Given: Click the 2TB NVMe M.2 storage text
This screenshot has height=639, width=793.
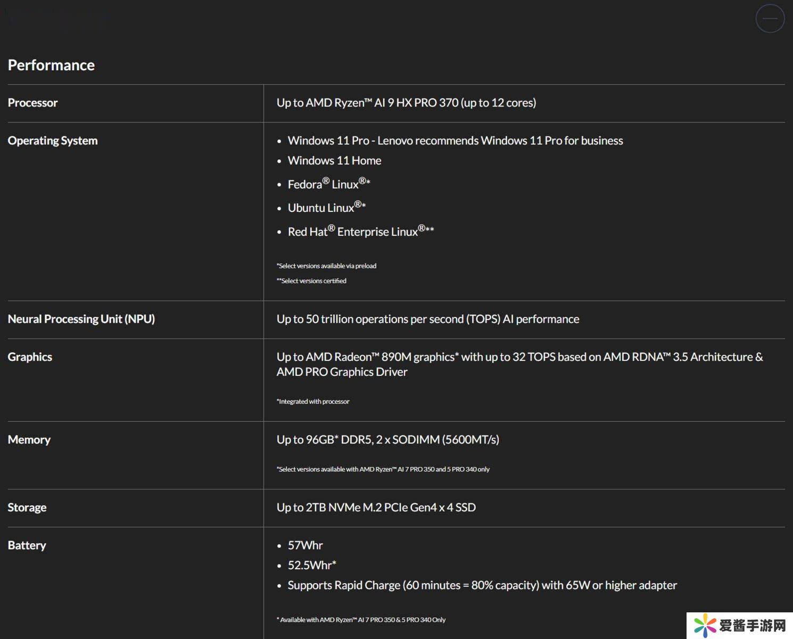Looking at the screenshot, I should click(x=376, y=507).
